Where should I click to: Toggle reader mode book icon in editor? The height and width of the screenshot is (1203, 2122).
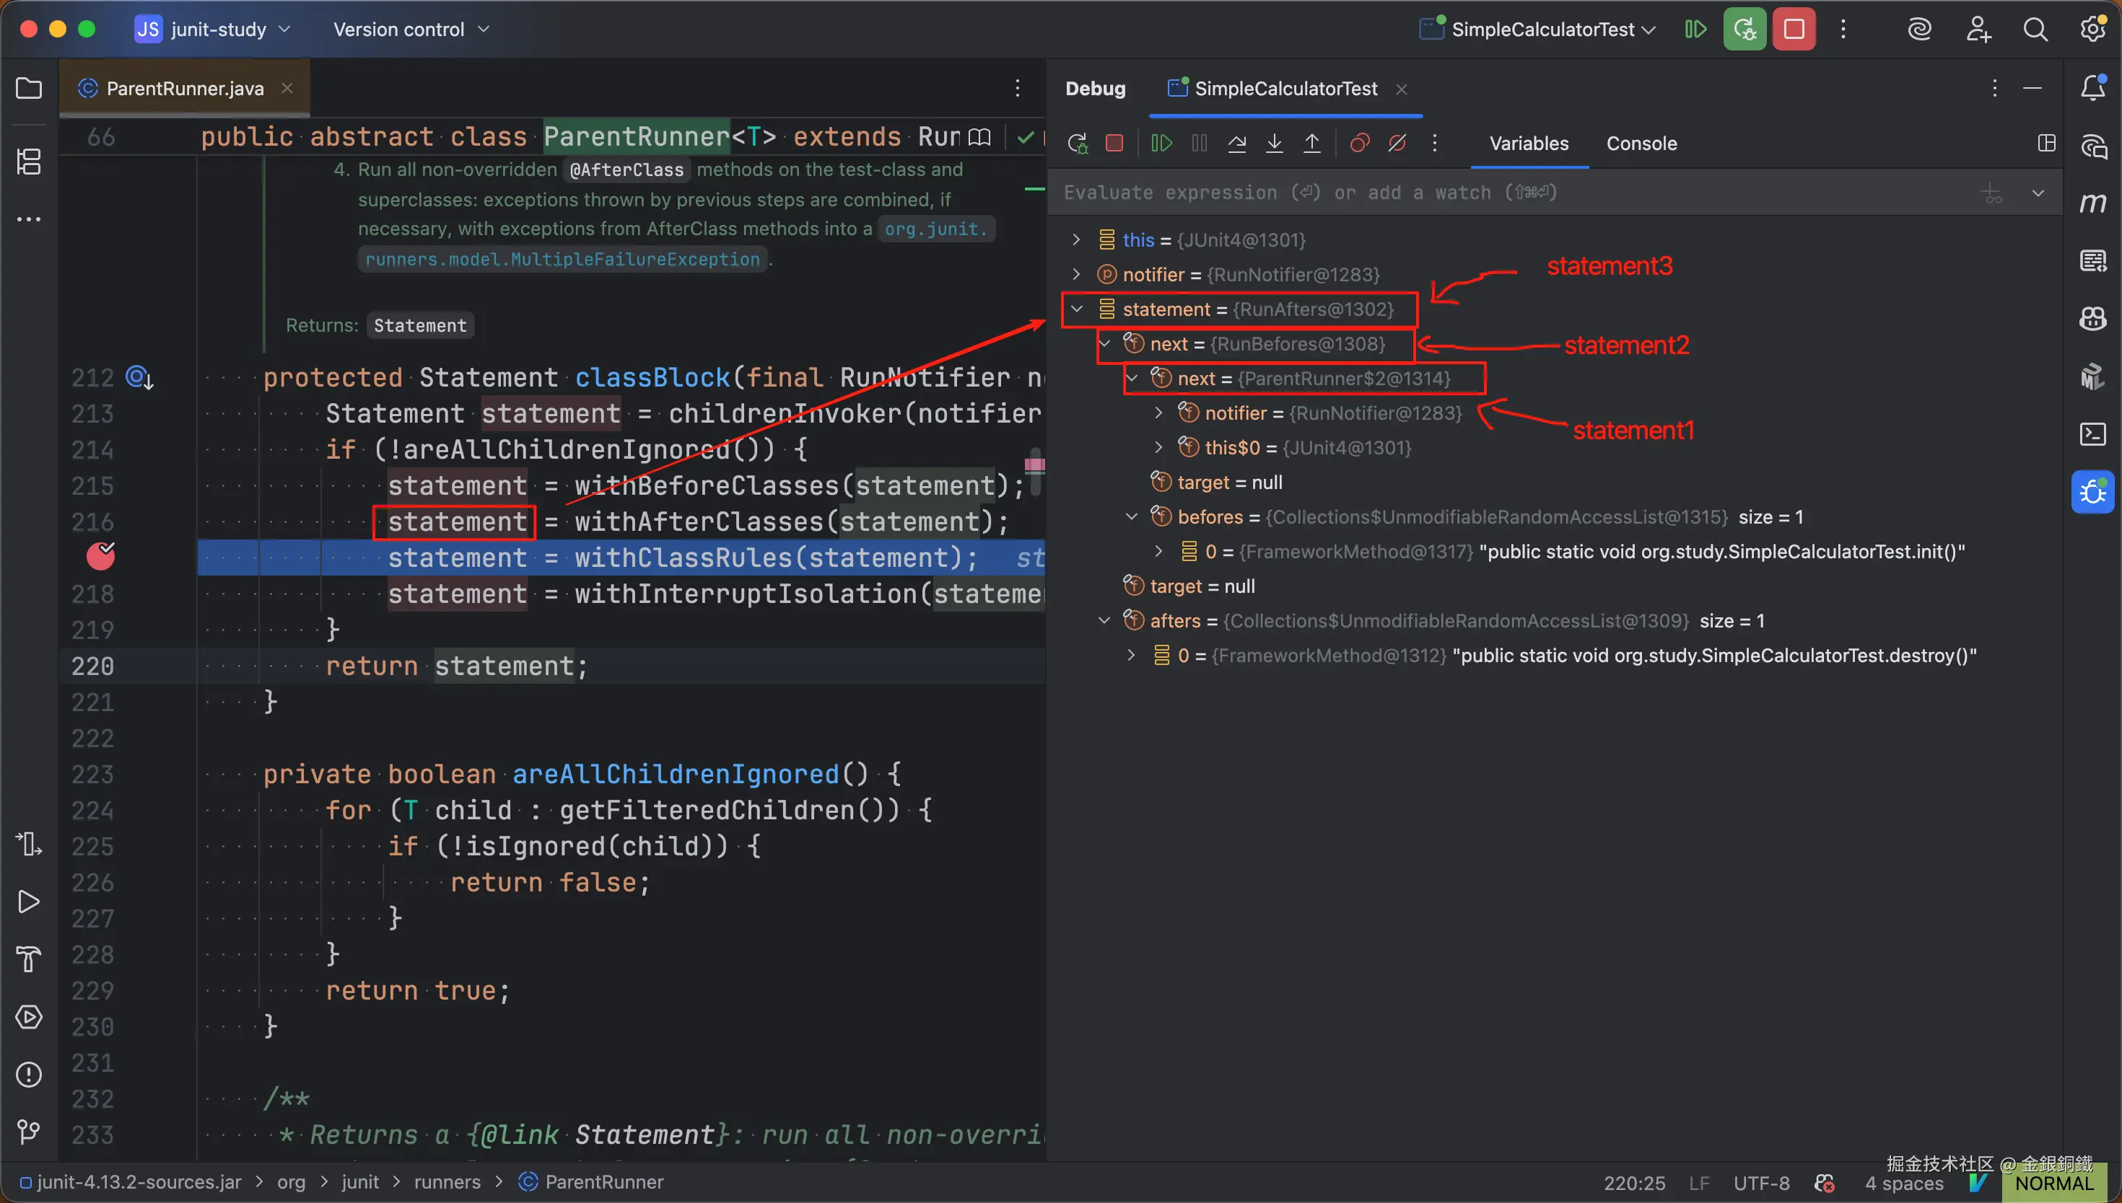[x=979, y=137]
